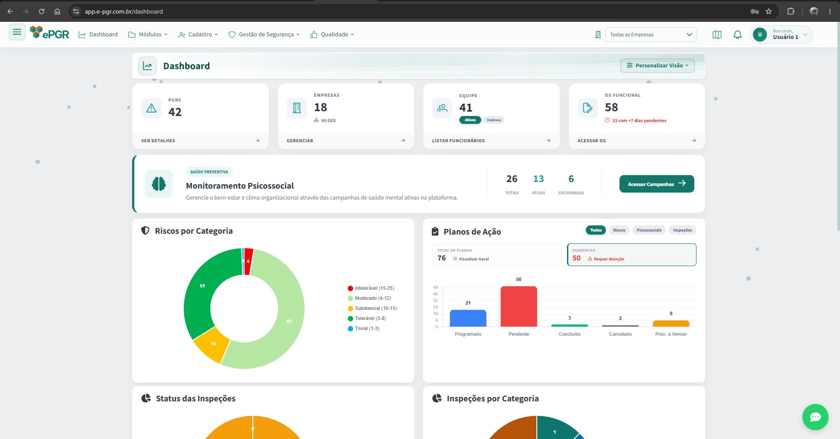This screenshot has width=840, height=439.
Task: Click the Acessar OS arrow
Action: tap(694, 140)
